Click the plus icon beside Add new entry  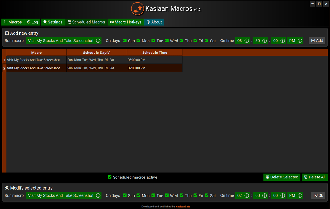point(7,33)
